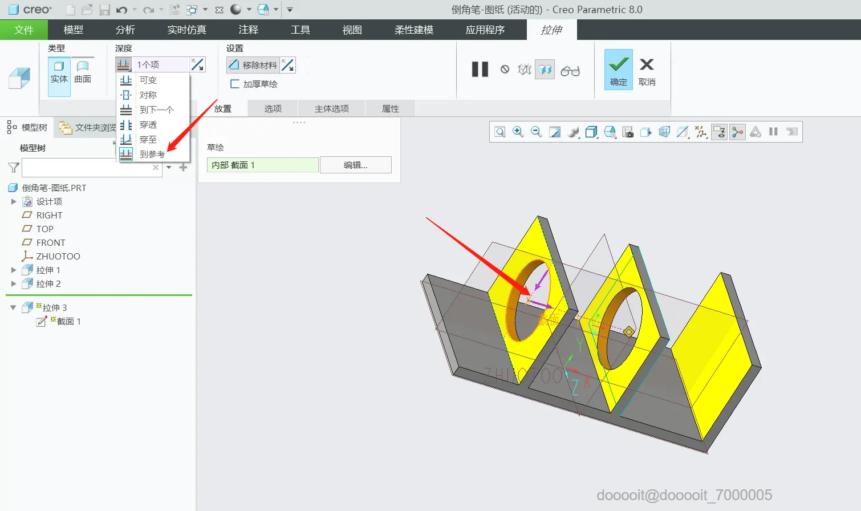The height and width of the screenshot is (511, 861).
Task: Click the appearance sphere icon
Action: coord(236,10)
